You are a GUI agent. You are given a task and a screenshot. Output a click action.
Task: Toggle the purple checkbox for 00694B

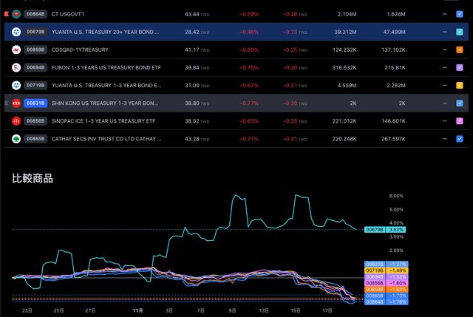[460, 67]
